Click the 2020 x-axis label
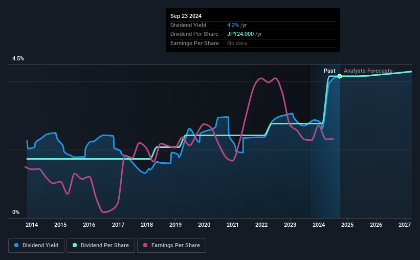 (204, 225)
